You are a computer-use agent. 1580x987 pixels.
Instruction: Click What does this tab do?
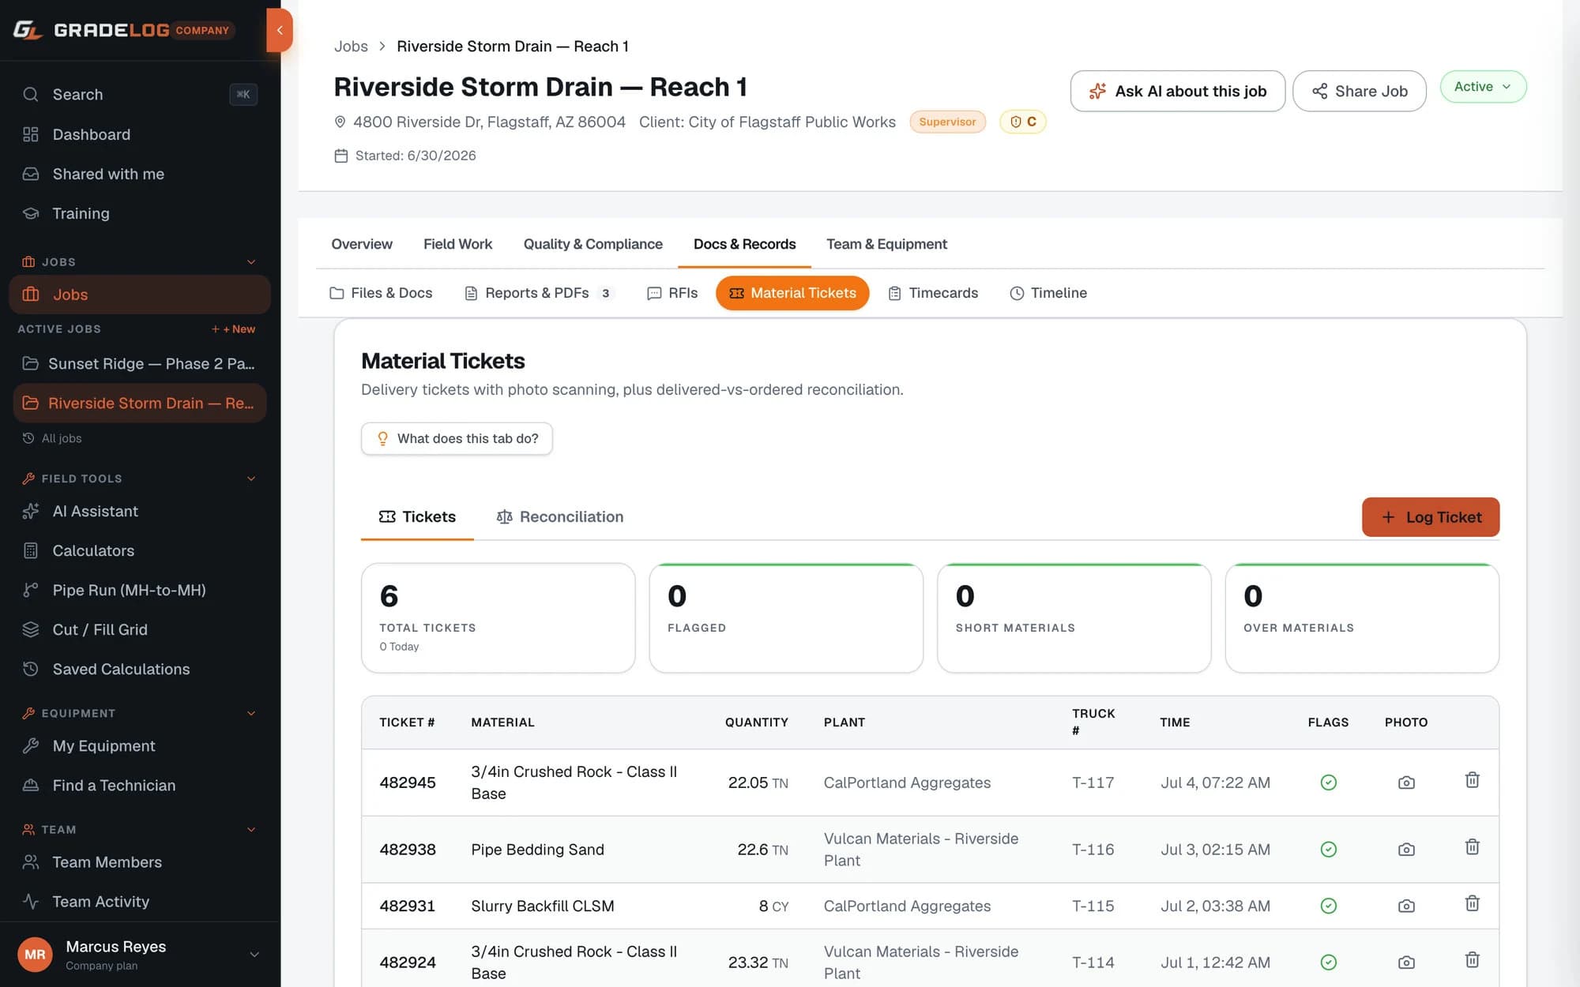coord(457,438)
